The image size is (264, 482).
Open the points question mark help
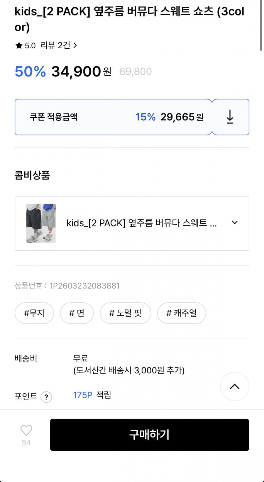pyautogui.click(x=46, y=397)
